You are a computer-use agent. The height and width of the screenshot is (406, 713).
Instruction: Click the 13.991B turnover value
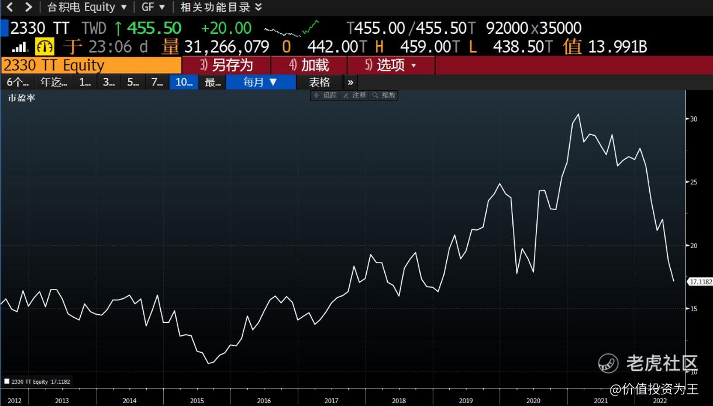(618, 47)
